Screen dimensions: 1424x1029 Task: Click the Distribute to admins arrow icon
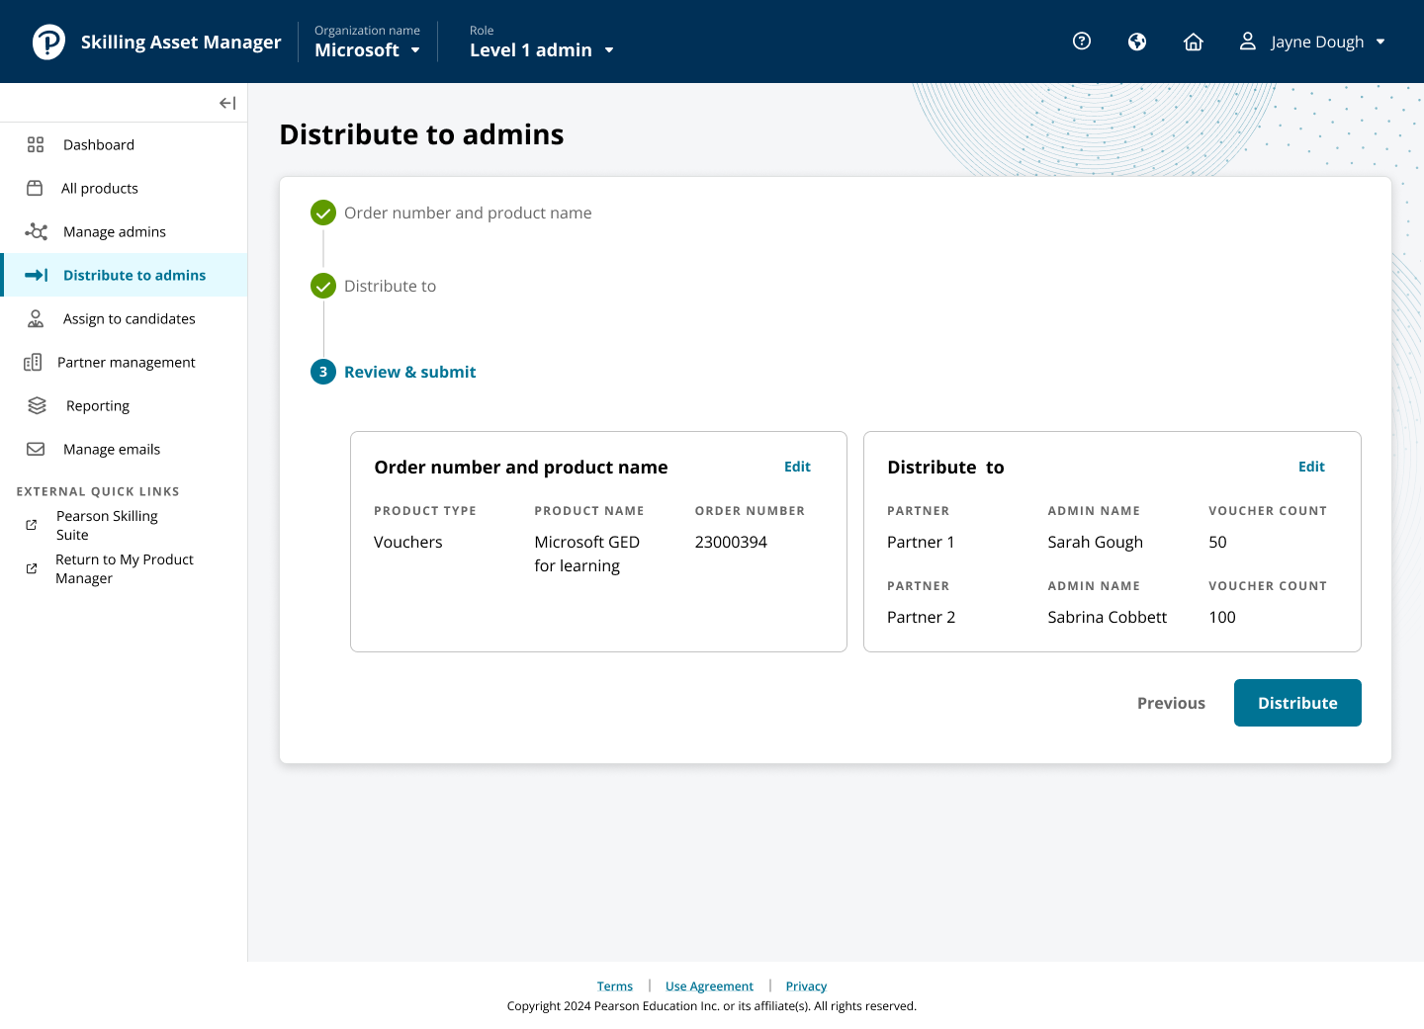coord(37,275)
